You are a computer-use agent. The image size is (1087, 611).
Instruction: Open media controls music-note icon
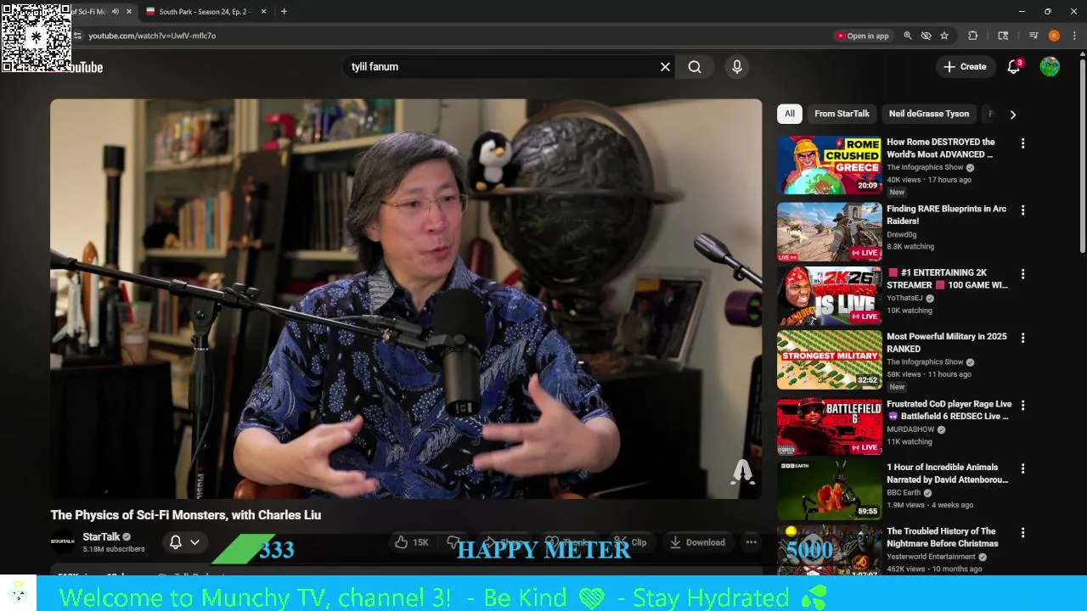point(1033,36)
